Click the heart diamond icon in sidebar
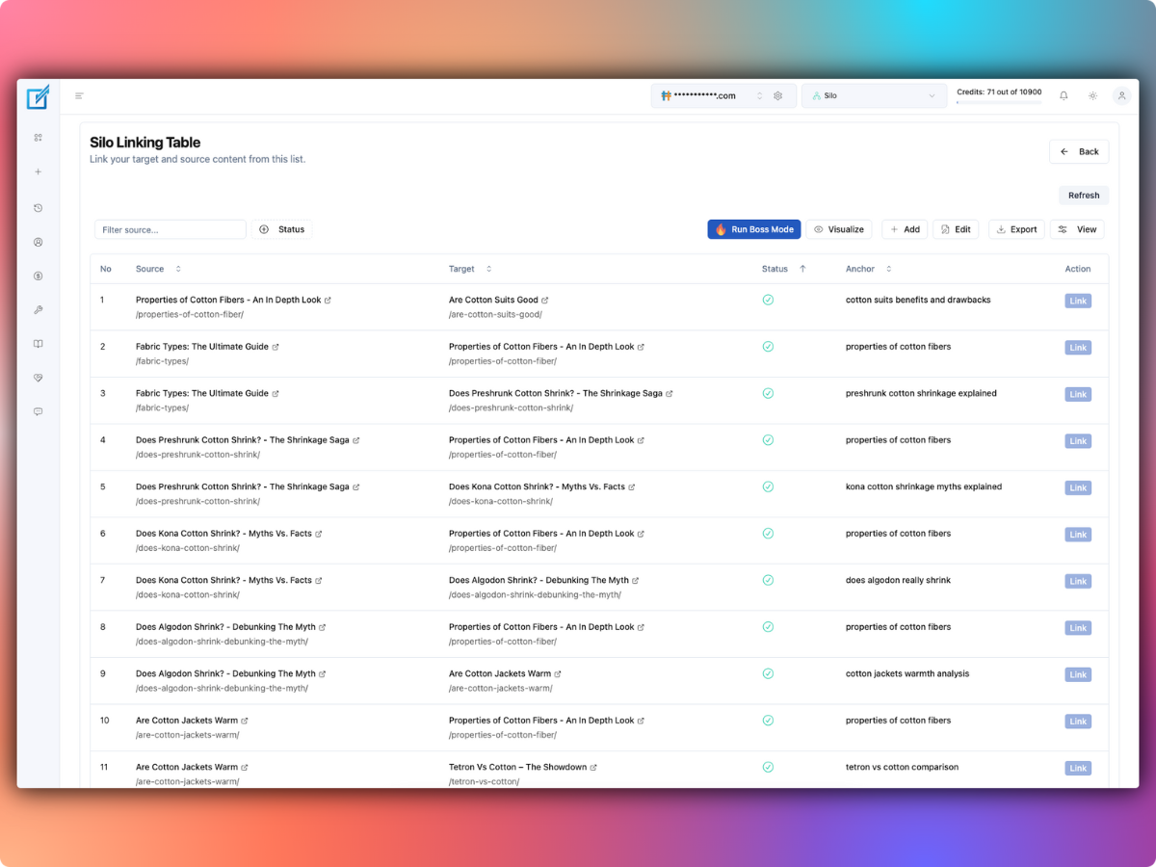The width and height of the screenshot is (1156, 867). click(39, 378)
